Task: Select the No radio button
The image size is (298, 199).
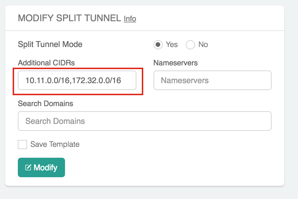Action: click(190, 45)
